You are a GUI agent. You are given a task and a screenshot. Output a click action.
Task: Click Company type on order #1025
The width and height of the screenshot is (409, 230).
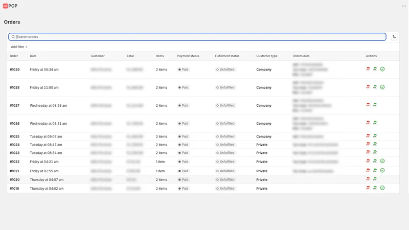(x=264, y=136)
